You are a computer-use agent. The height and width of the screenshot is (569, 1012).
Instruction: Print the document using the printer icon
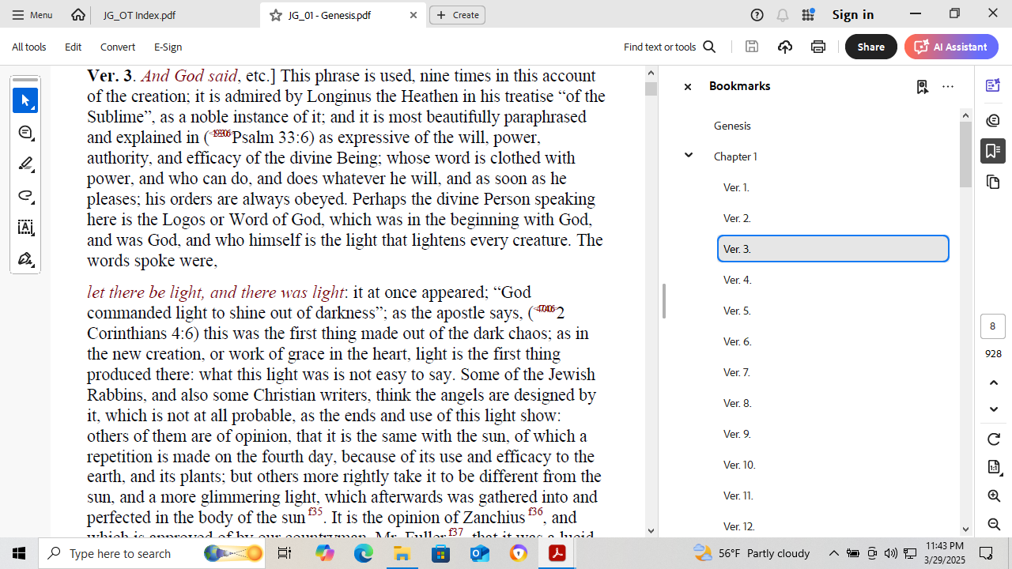(818, 47)
